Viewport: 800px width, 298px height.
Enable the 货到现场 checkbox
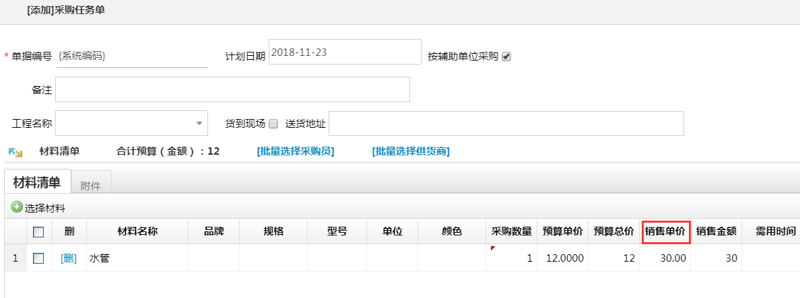click(x=273, y=124)
